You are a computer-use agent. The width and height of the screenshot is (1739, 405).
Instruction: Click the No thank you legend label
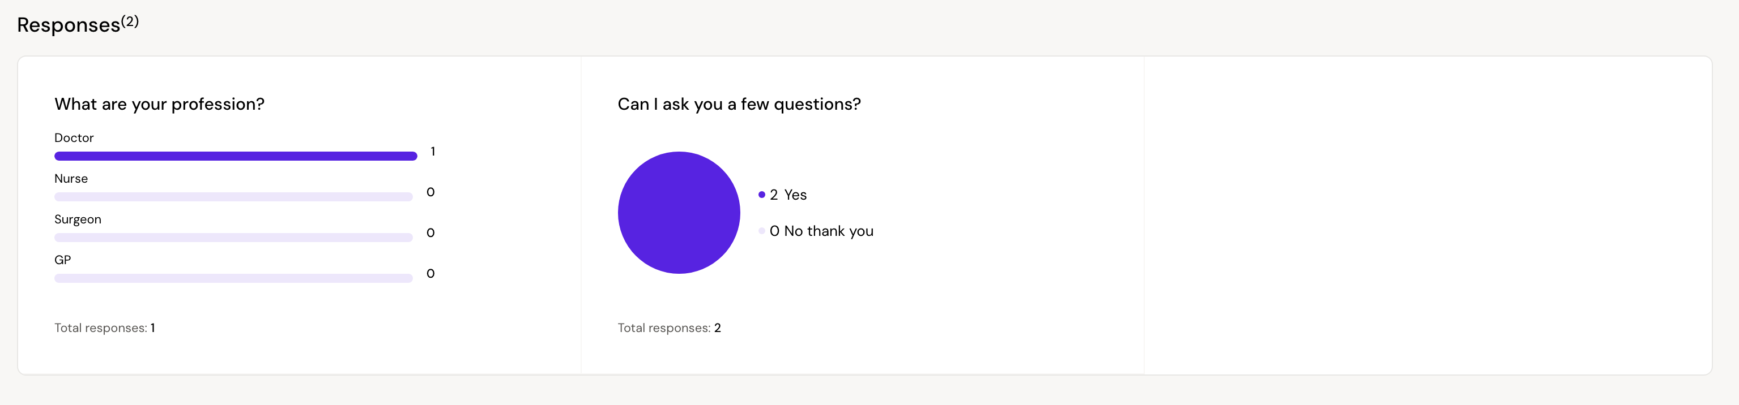[828, 231]
